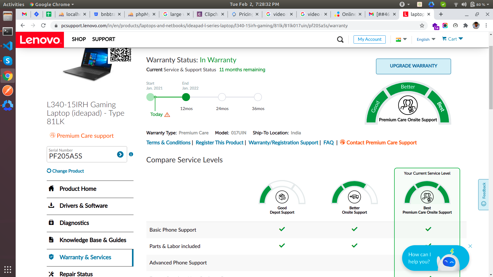493x277 pixels.
Task: Open the shopping Cart dropdown
Action: point(452,39)
